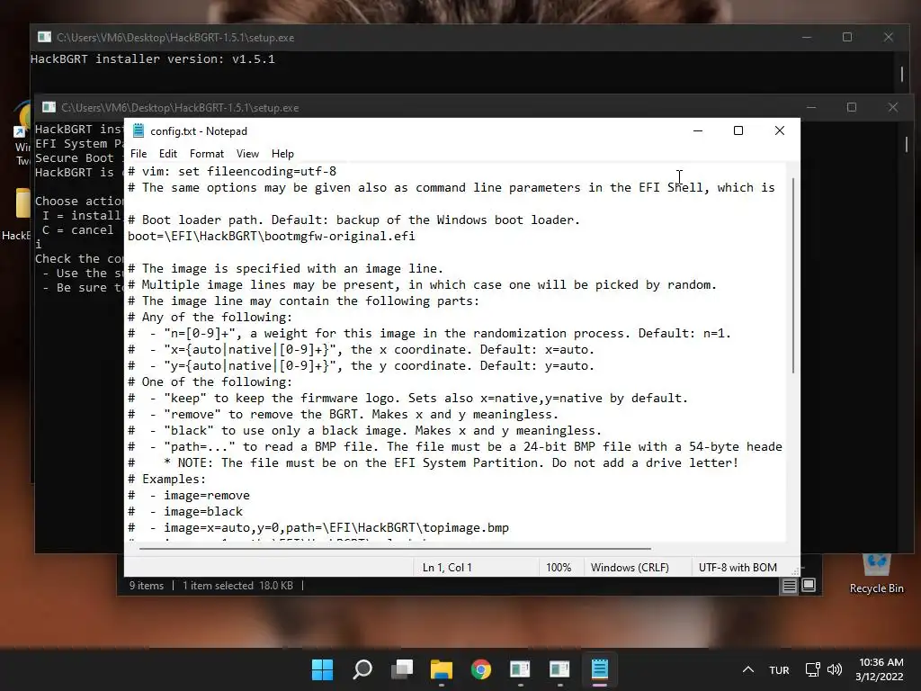
Task: Switch to second setup.exe console taskbar icon
Action: click(559, 669)
